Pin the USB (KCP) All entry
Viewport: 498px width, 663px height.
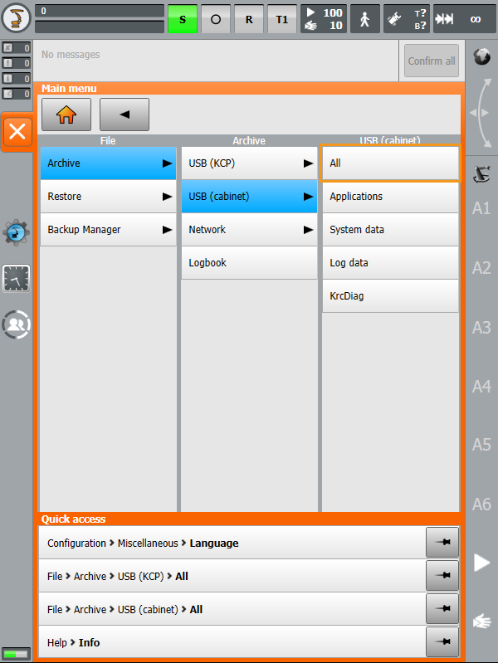click(442, 576)
